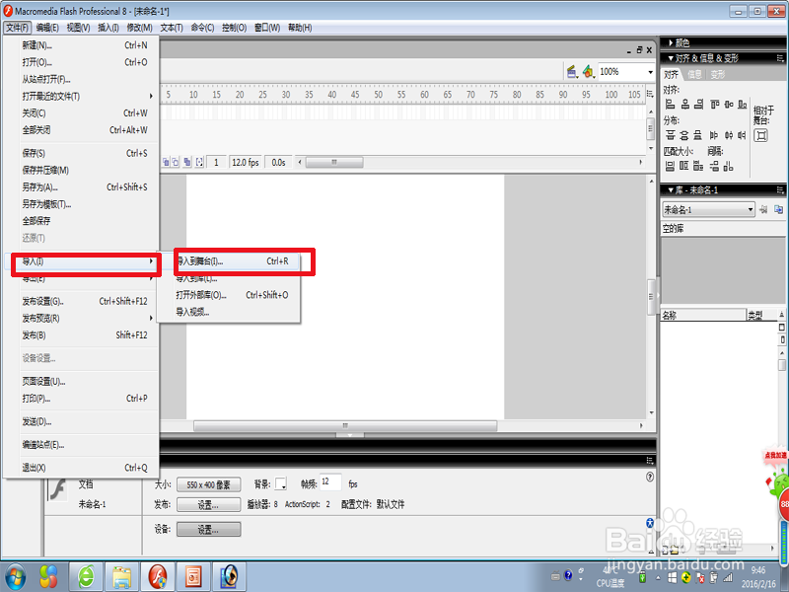Click the 发布 设置 button
The width and height of the screenshot is (789, 592).
[208, 504]
